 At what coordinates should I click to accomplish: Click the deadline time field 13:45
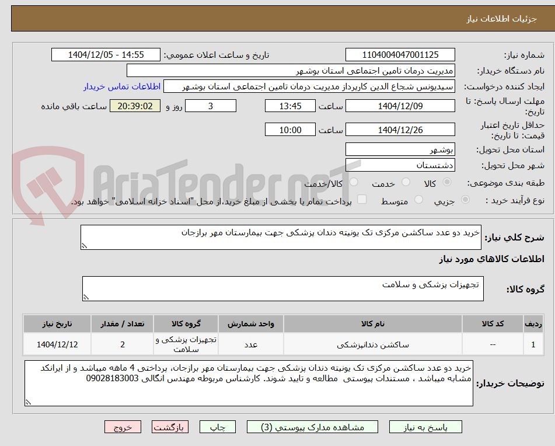[x=290, y=106]
